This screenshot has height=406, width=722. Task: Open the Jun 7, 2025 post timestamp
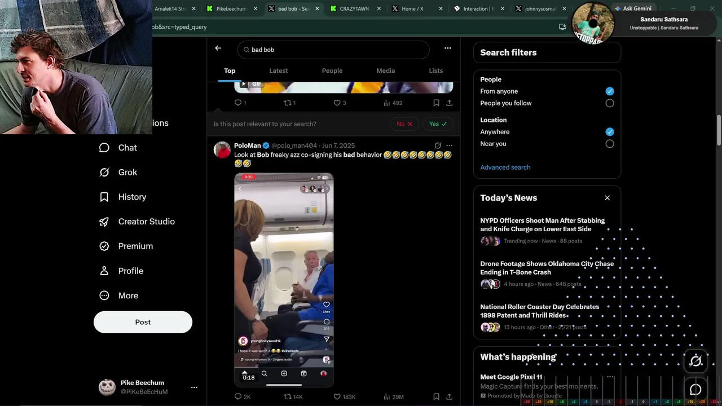click(x=338, y=145)
